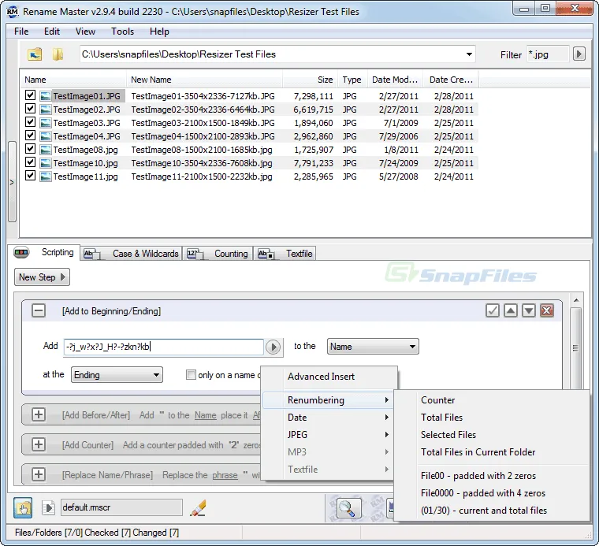Move the step up with the arrow
Screen dimensions: 599x546
(x=511, y=310)
